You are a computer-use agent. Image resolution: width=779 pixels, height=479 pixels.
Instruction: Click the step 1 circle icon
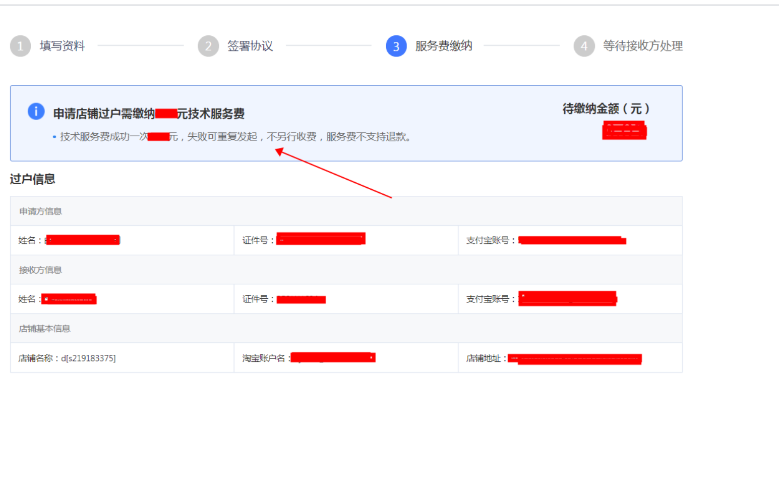[x=20, y=46]
